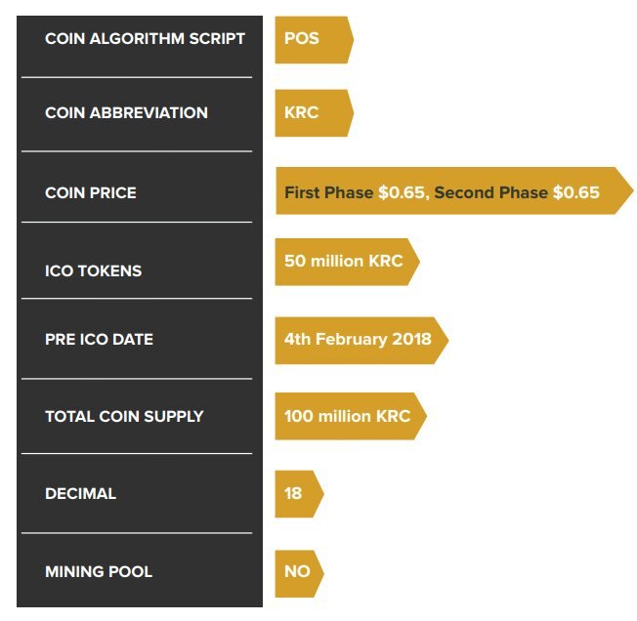Click the COIN ALGORITHM SCRIPT label
The width and height of the screenshot is (637, 621).
click(x=145, y=38)
